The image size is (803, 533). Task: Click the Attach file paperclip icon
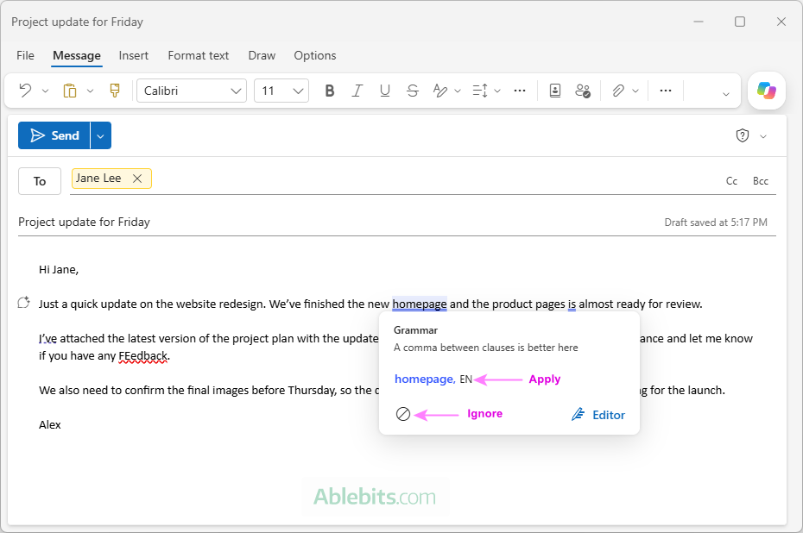(618, 91)
